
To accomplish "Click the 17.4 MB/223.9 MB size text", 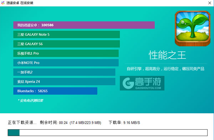I will point(86,123).
